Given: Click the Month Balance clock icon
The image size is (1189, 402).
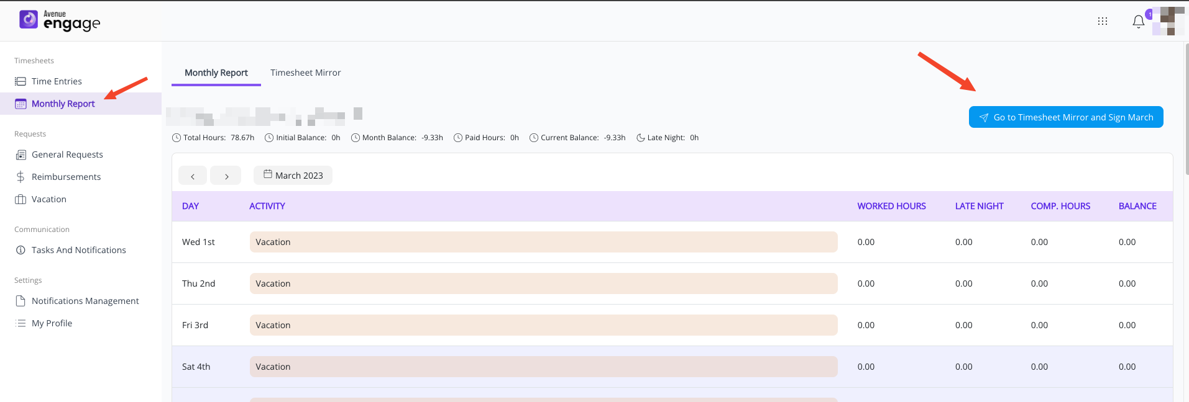Looking at the screenshot, I should coord(356,138).
